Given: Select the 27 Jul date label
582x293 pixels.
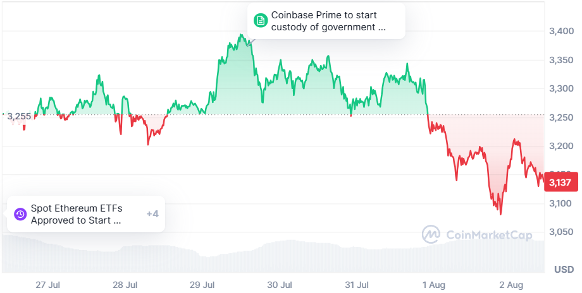Looking at the screenshot, I should [49, 285].
